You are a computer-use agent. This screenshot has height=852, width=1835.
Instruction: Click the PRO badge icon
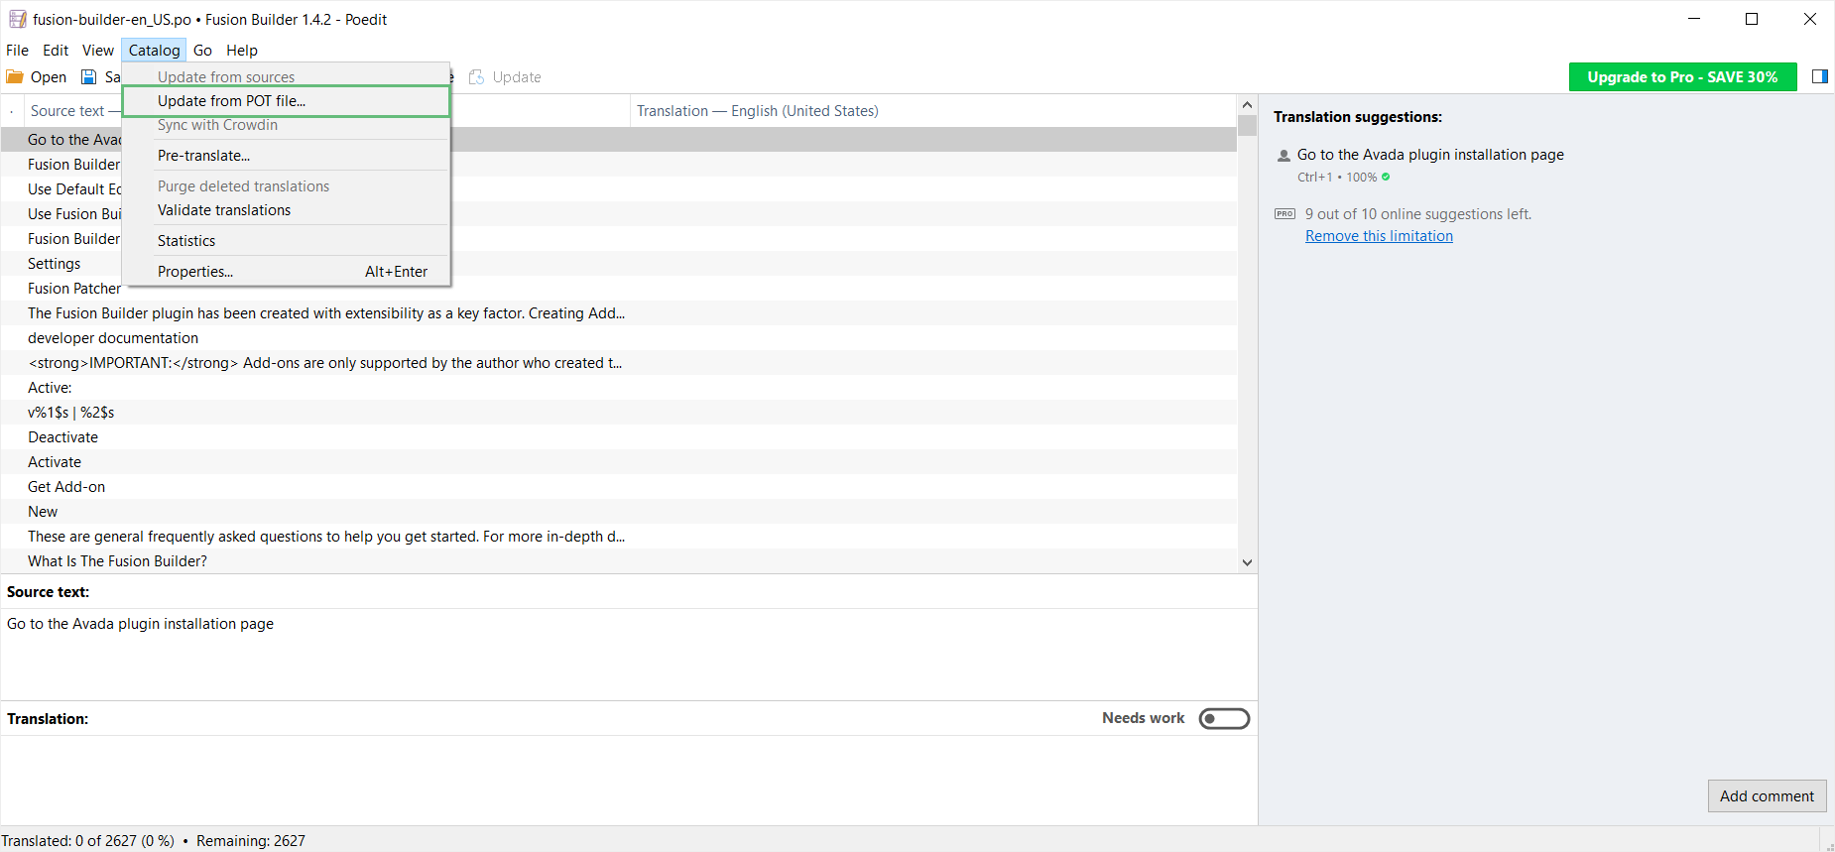click(x=1285, y=214)
